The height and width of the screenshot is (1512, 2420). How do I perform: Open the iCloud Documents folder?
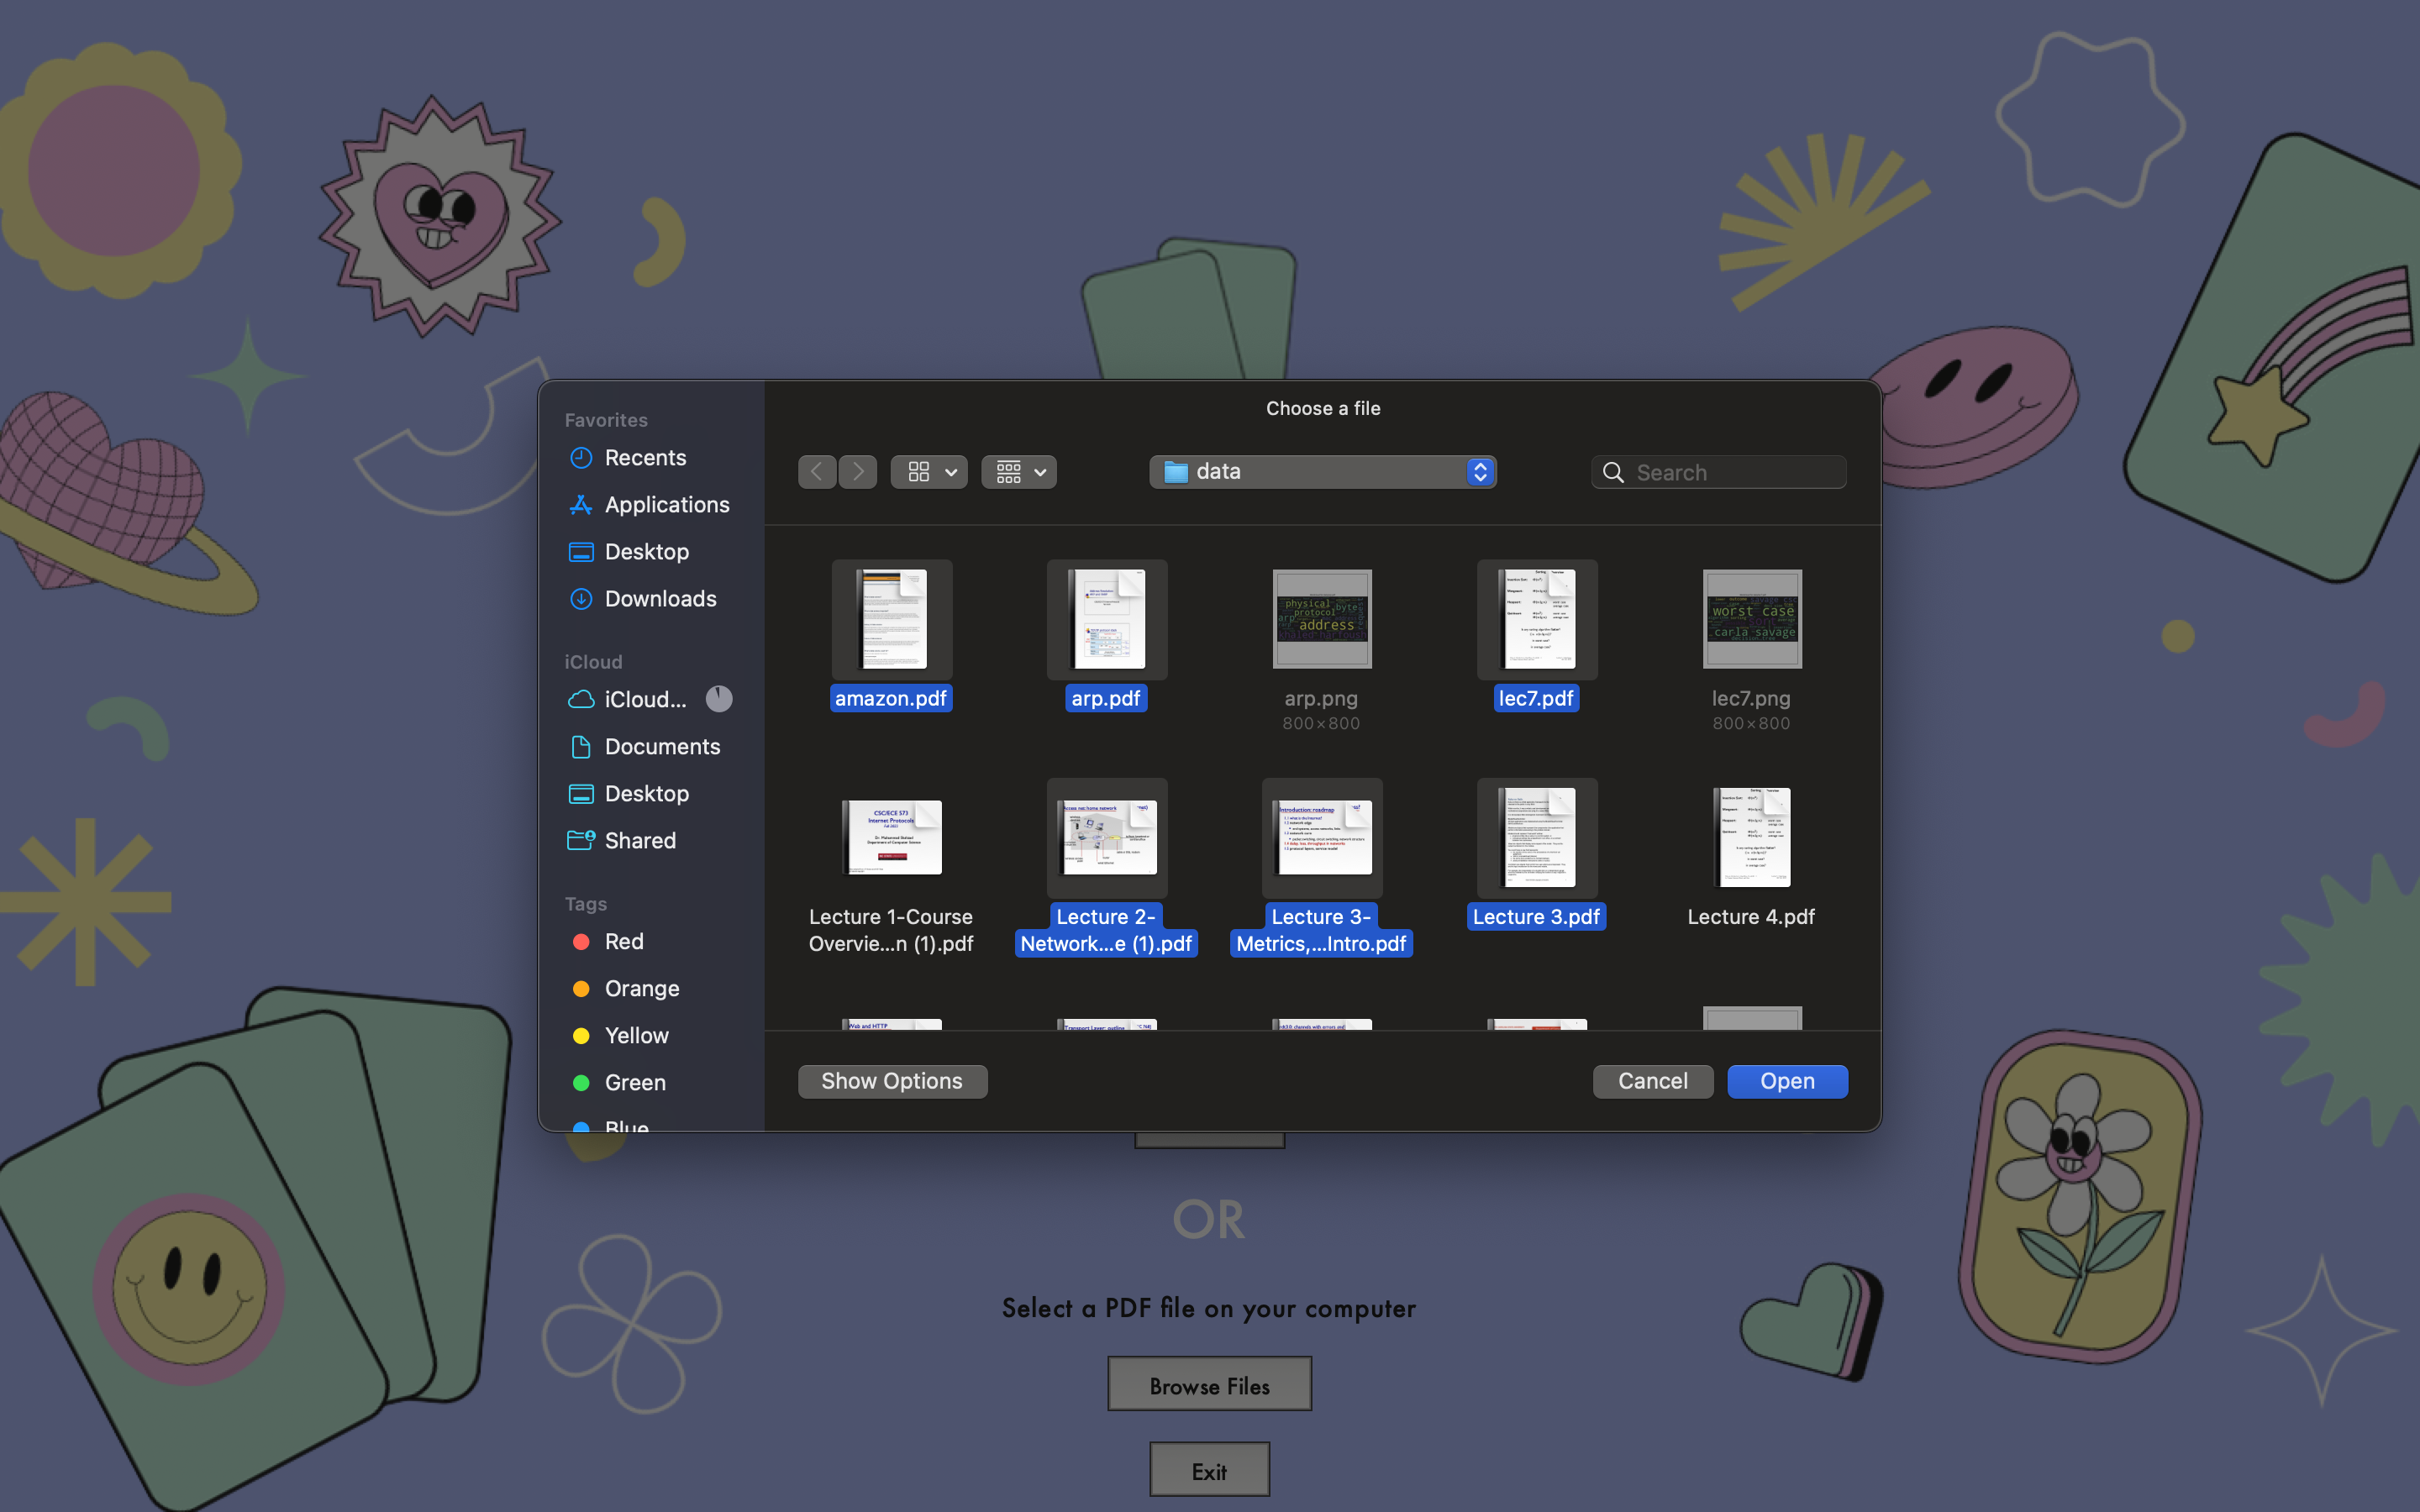tap(661, 747)
